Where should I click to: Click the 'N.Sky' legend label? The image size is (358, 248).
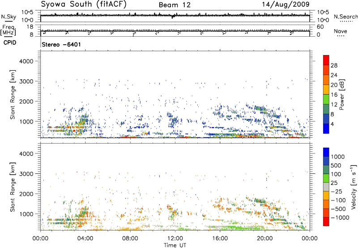tap(9, 17)
